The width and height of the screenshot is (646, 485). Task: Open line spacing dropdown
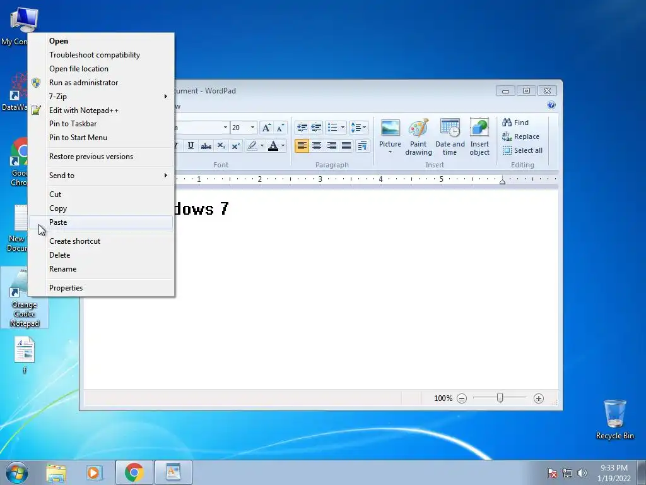[x=358, y=128]
